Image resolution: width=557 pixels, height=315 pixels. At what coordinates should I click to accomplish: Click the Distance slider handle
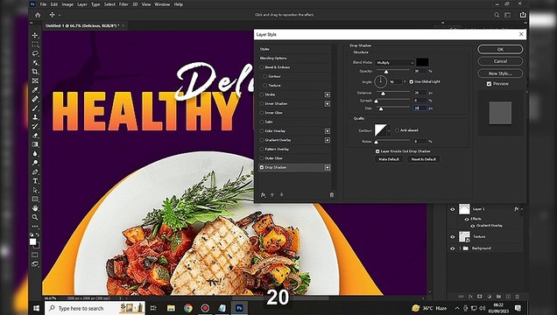tap(383, 94)
